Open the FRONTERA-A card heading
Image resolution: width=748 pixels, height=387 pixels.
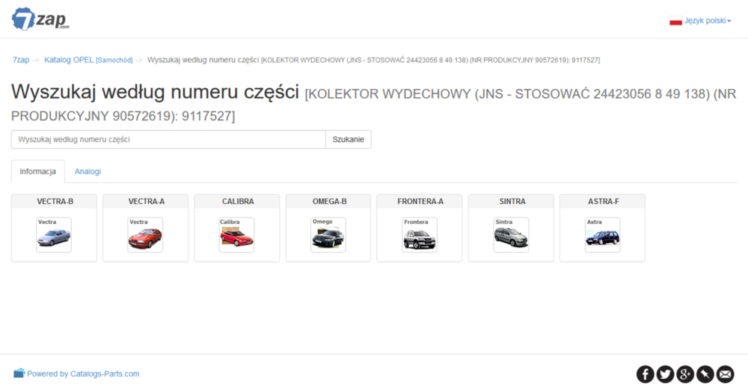point(420,202)
